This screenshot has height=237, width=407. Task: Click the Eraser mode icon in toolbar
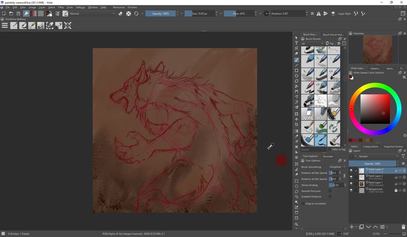pyautogui.click(x=120, y=13)
